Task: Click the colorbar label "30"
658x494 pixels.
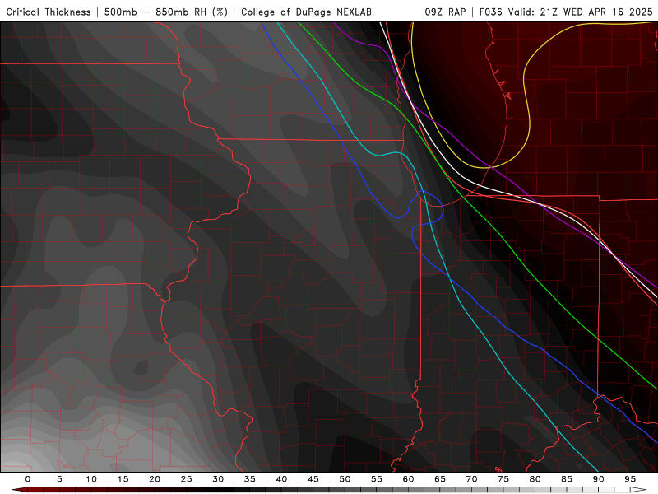Action: point(218,479)
